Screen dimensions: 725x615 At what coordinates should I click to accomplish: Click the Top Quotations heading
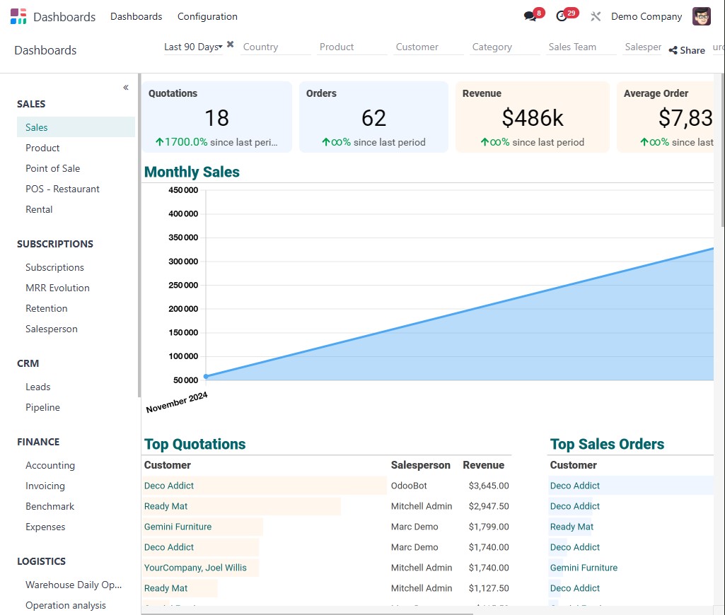tap(195, 444)
